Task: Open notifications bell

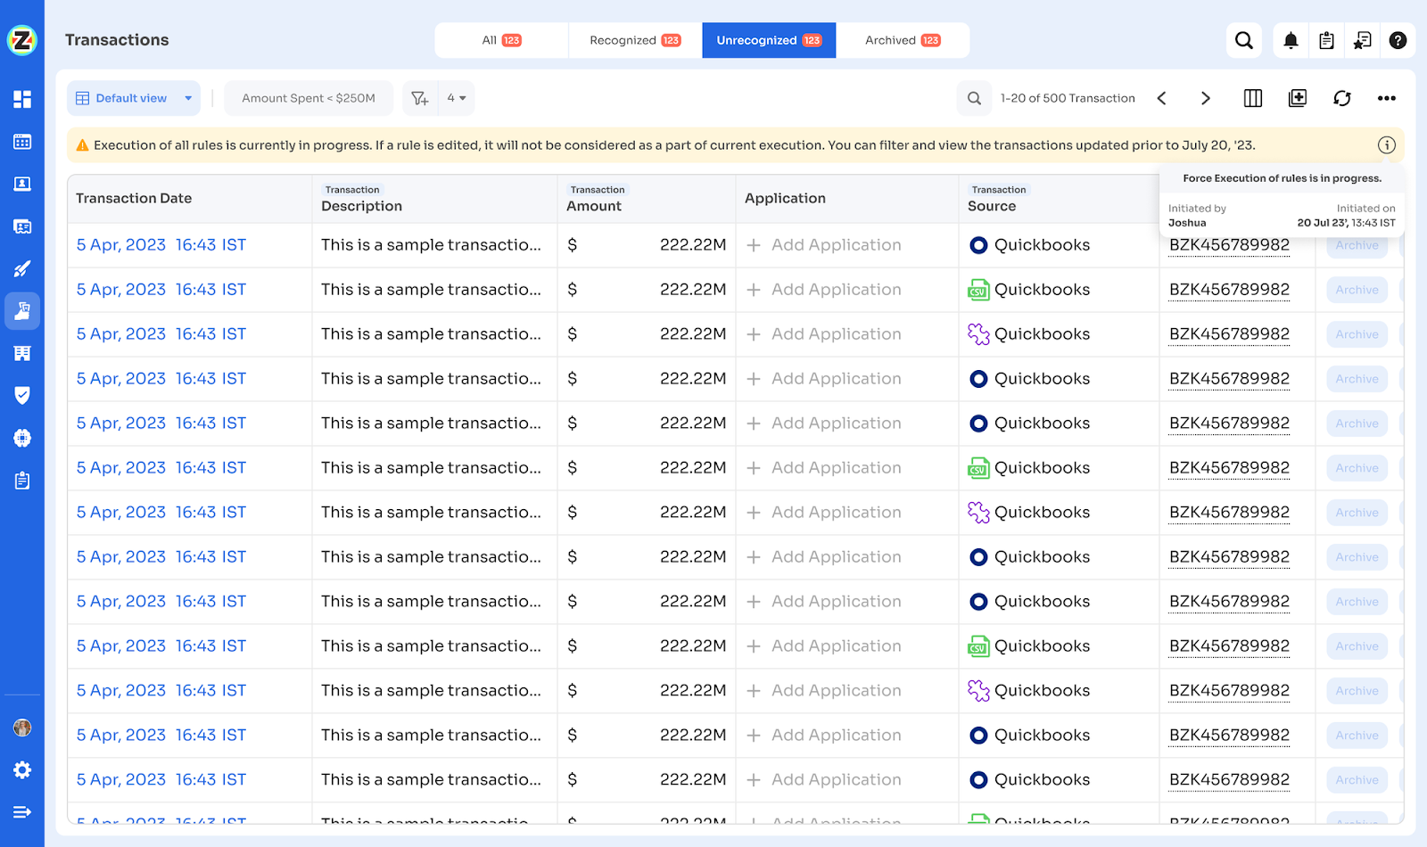Action: coord(1291,40)
